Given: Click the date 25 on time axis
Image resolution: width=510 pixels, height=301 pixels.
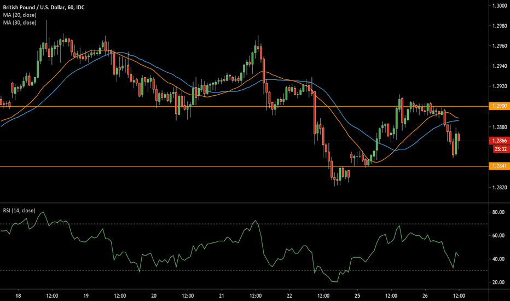Looking at the screenshot, I should coord(357,294).
